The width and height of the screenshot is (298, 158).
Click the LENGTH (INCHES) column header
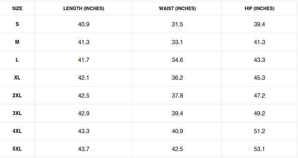(84, 9)
